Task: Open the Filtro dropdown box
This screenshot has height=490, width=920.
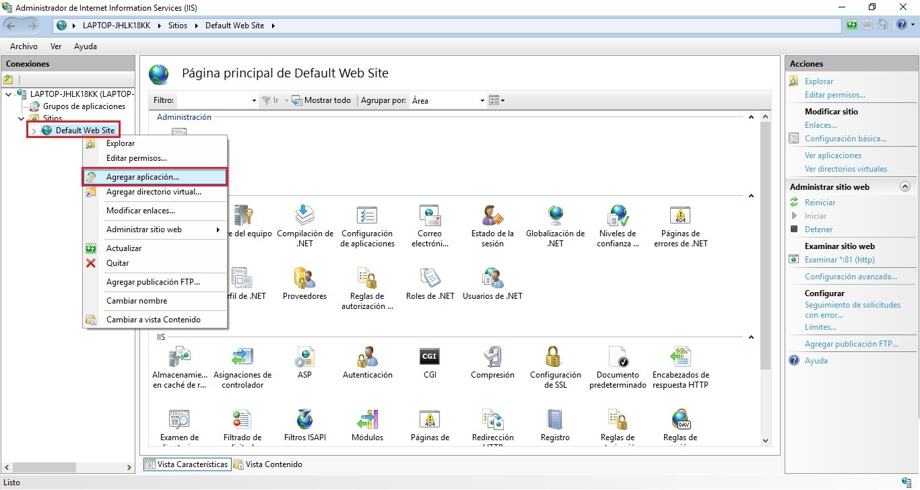Action: point(217,100)
